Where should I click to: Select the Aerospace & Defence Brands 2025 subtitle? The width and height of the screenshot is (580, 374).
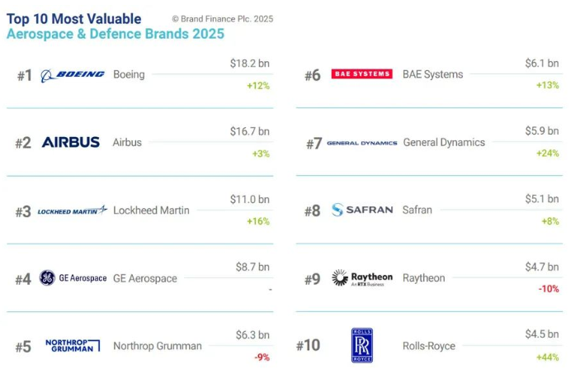(x=115, y=34)
